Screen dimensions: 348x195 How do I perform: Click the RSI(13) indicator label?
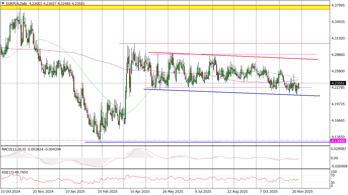pyautogui.click(x=8, y=172)
